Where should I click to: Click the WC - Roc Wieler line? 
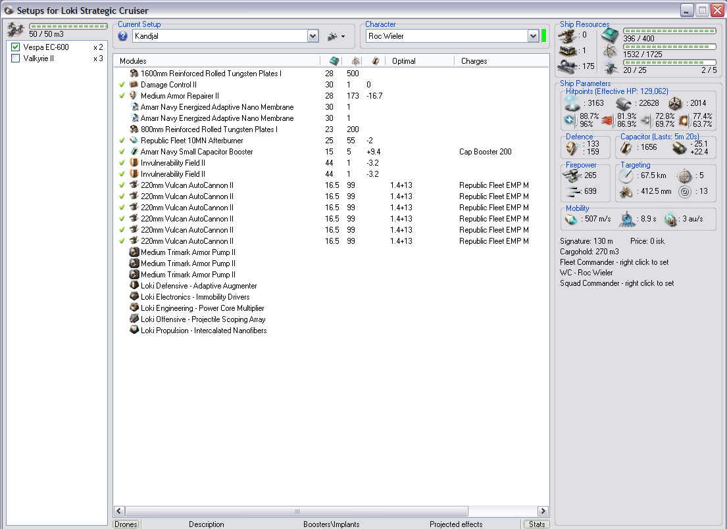point(586,272)
